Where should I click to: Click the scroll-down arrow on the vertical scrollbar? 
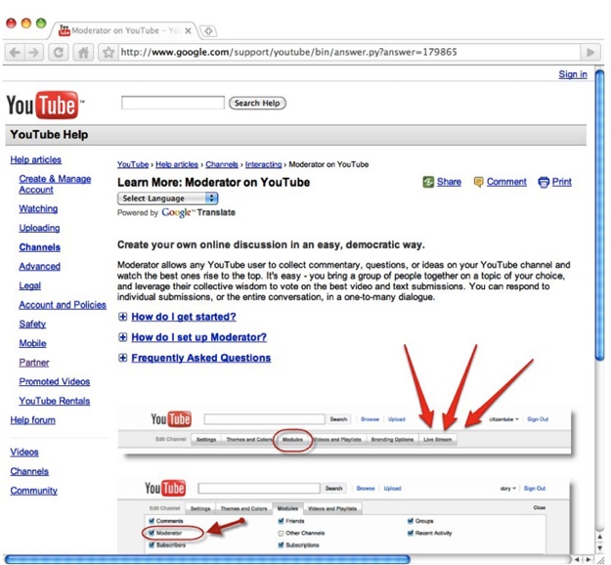pos(599,547)
